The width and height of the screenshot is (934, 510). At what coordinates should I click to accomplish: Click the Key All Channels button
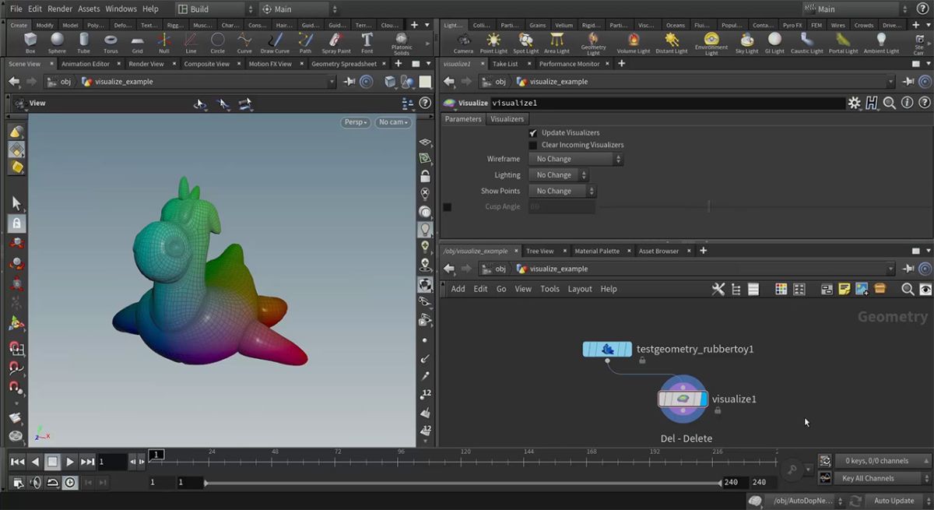tap(880, 478)
